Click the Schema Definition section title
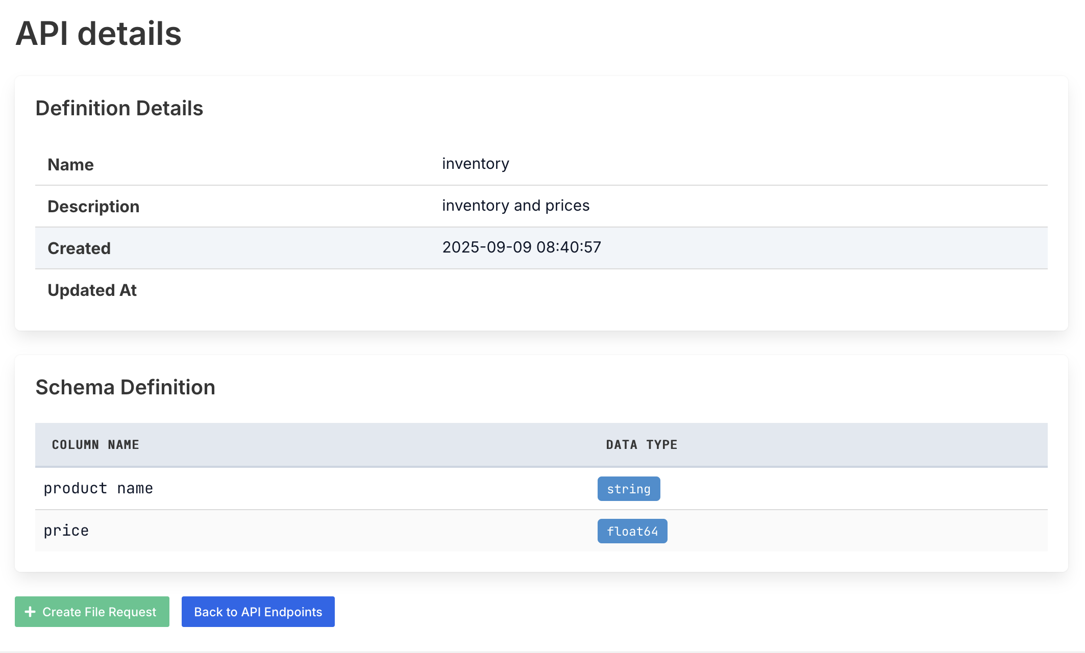The height and width of the screenshot is (653, 1085). click(x=125, y=387)
